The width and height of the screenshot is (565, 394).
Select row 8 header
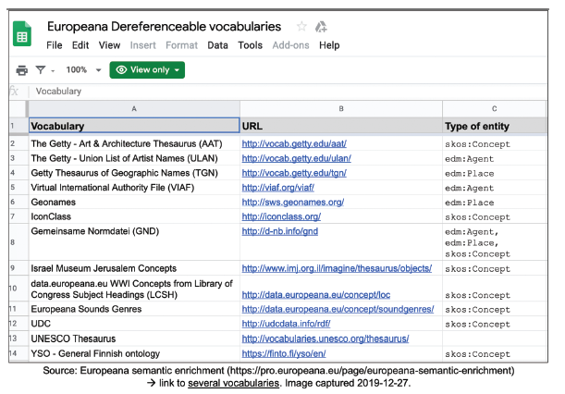click(x=18, y=242)
